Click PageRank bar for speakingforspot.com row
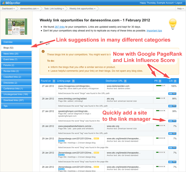This screenshot has width=186, height=172. tap(161, 111)
